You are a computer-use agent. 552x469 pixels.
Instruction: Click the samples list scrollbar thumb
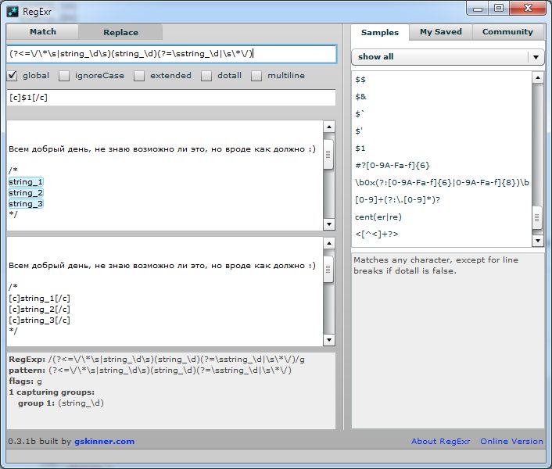537,218
